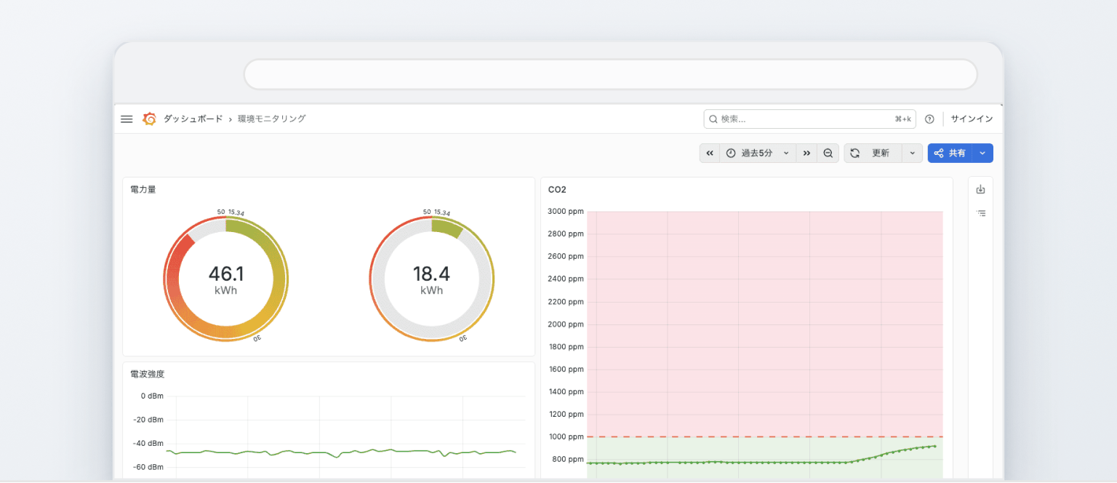
Task: Open the outline list icon in right sidebar
Action: (x=980, y=213)
